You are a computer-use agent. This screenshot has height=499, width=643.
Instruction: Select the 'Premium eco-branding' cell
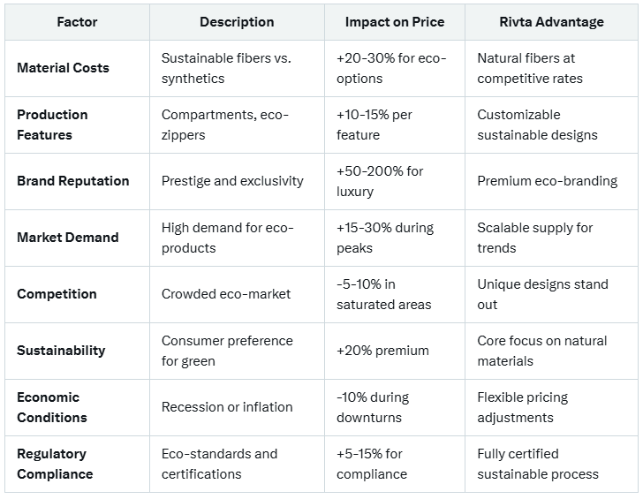click(x=547, y=181)
